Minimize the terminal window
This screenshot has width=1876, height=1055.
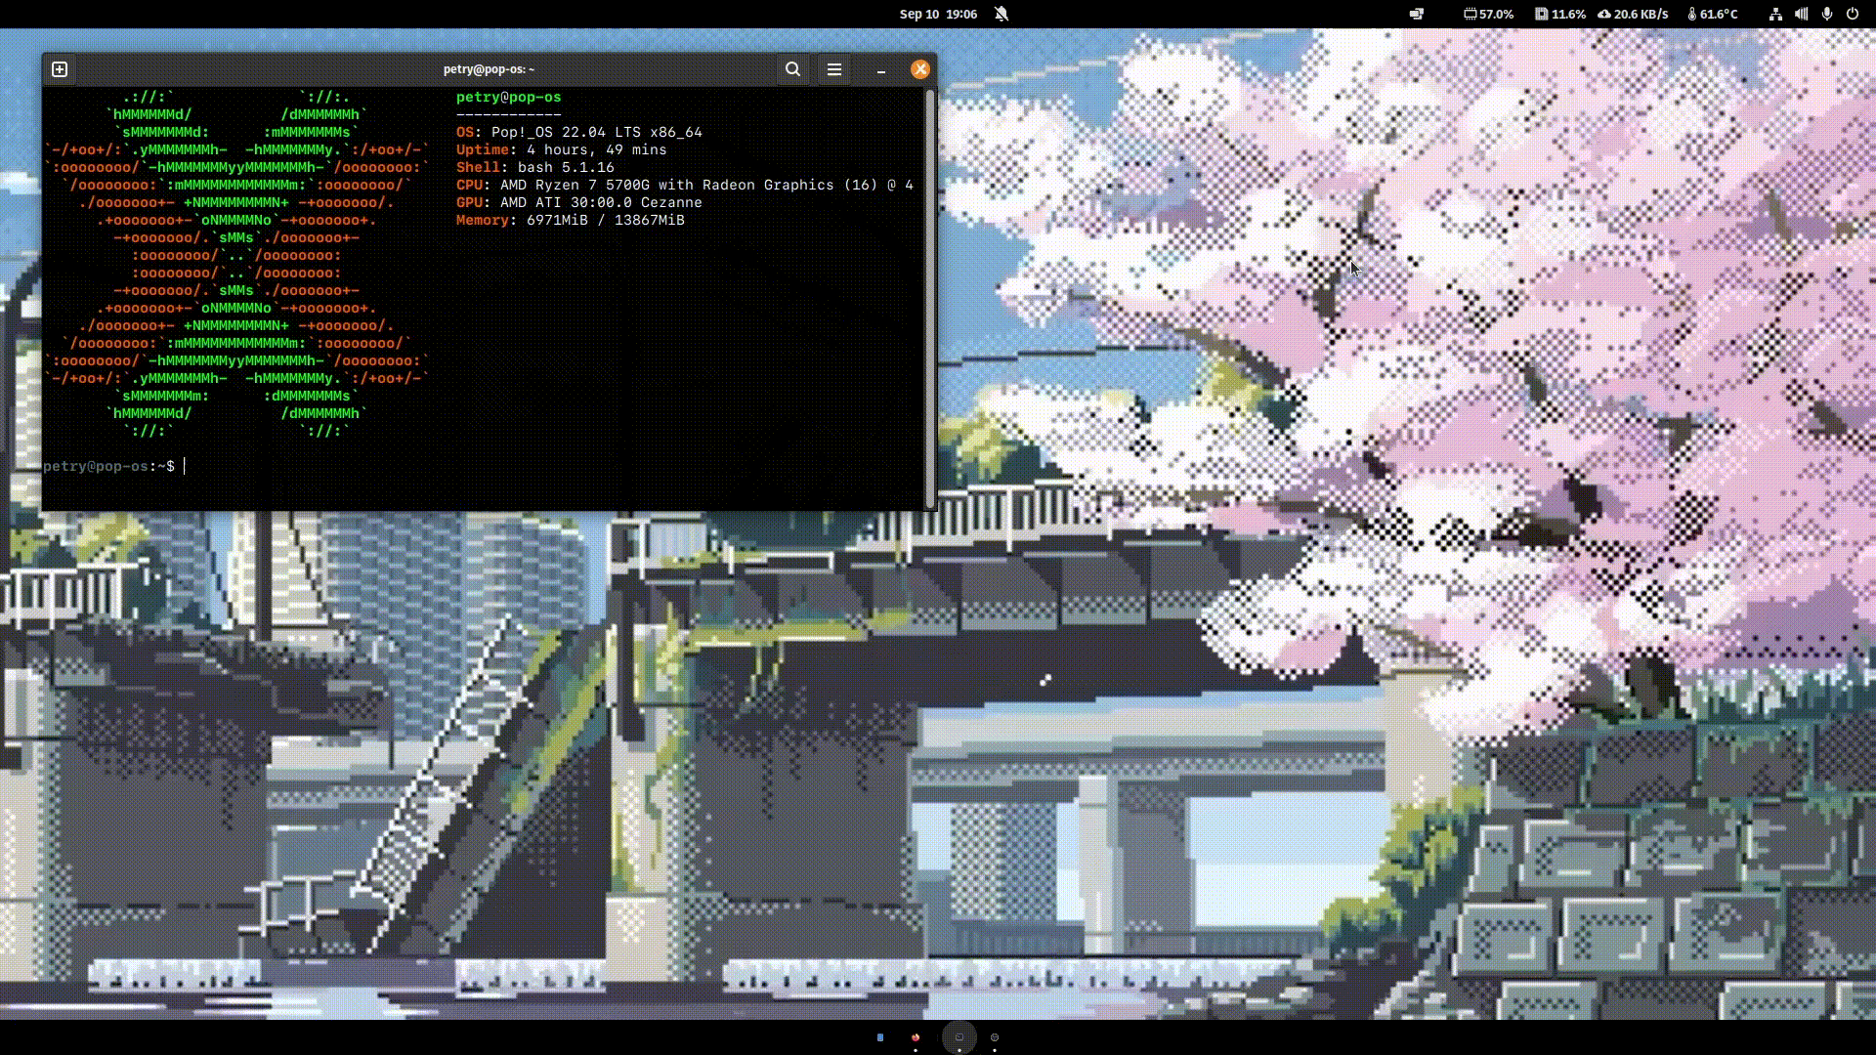click(881, 70)
